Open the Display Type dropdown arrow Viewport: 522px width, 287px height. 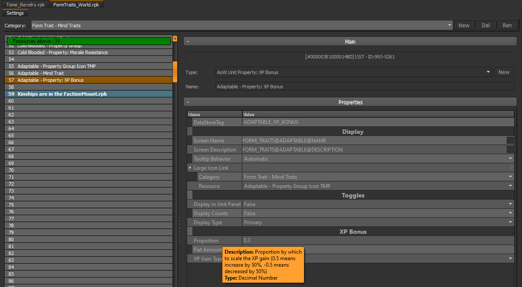(x=510, y=223)
